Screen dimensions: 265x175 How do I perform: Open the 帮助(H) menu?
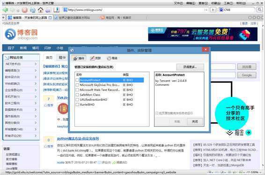click(x=241, y=3)
